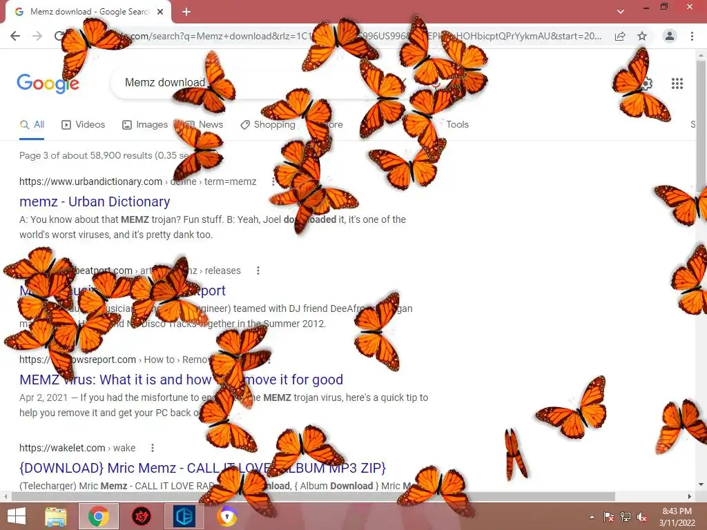Open the search Tools options

(x=457, y=125)
